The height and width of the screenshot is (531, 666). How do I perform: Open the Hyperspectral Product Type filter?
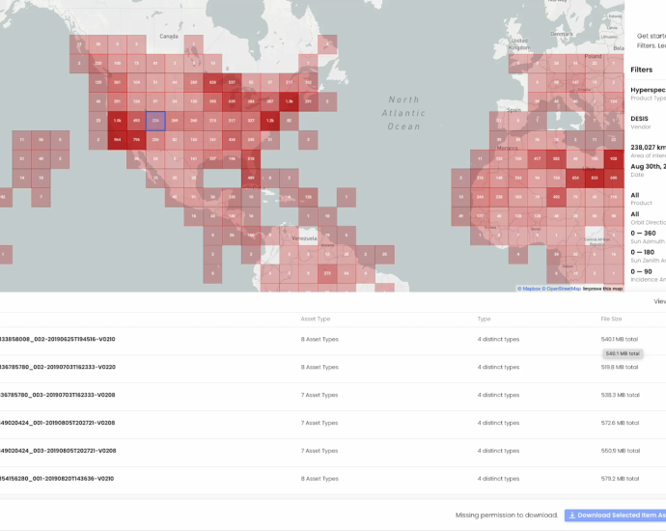(648, 94)
